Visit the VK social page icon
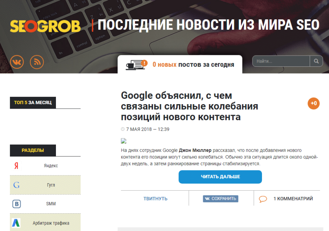329x231 pixels. point(17,62)
